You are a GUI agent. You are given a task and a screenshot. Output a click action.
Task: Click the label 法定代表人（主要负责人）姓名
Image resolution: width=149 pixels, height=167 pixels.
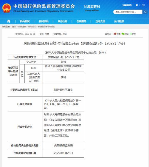pos(34,77)
